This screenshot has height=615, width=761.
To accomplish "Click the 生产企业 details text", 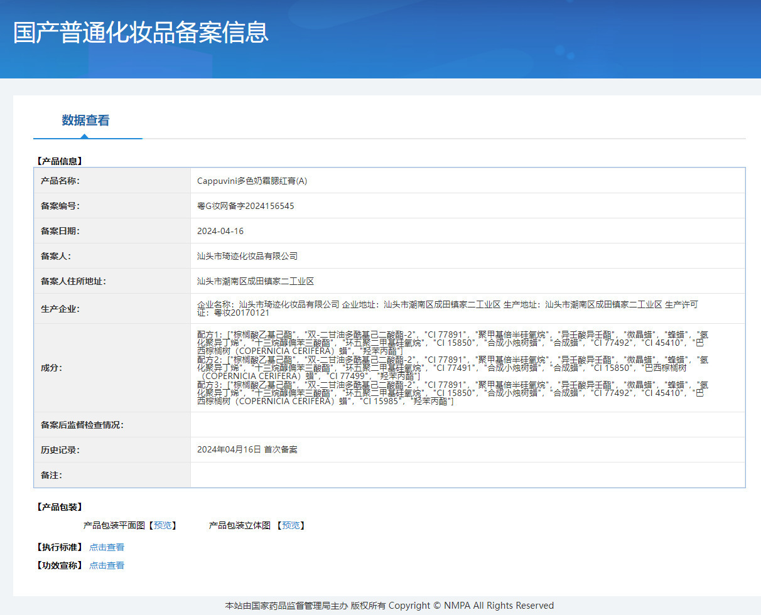I will tap(447, 308).
